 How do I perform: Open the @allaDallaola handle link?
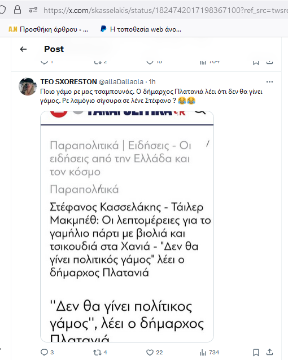coord(121,82)
